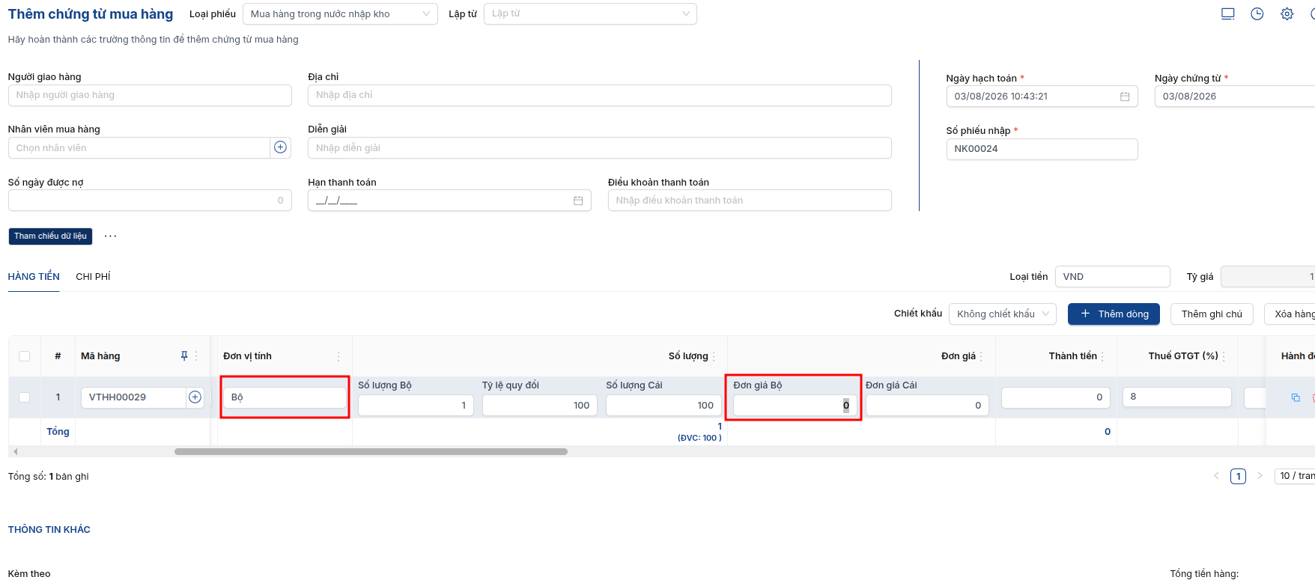Add new employee with plus icon
1315x580 pixels.
280,147
